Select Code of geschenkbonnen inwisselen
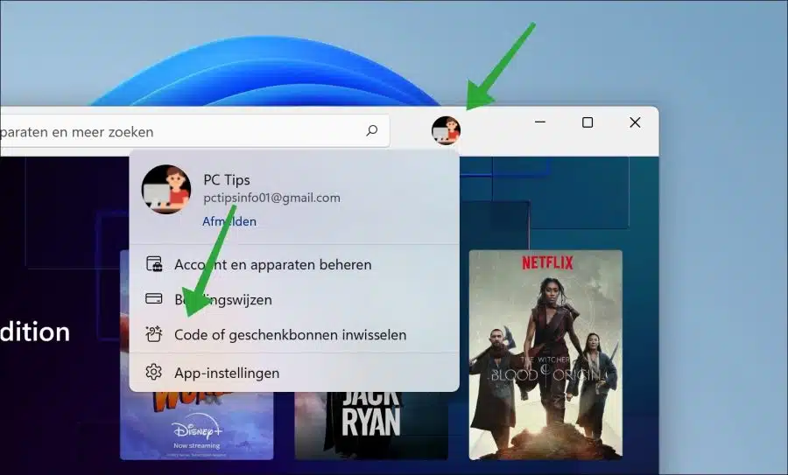The image size is (788, 475). pyautogui.click(x=294, y=334)
